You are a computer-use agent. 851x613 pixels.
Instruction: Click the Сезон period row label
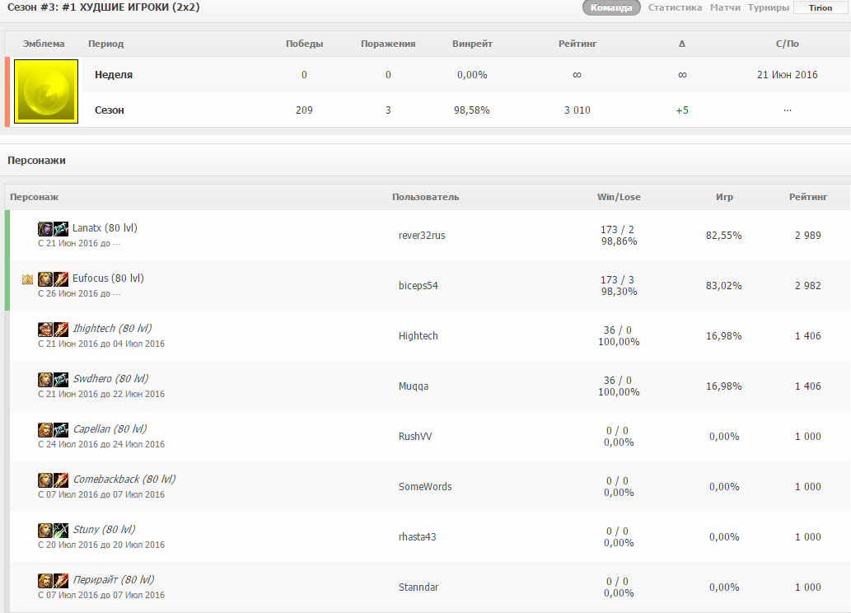[x=109, y=110]
